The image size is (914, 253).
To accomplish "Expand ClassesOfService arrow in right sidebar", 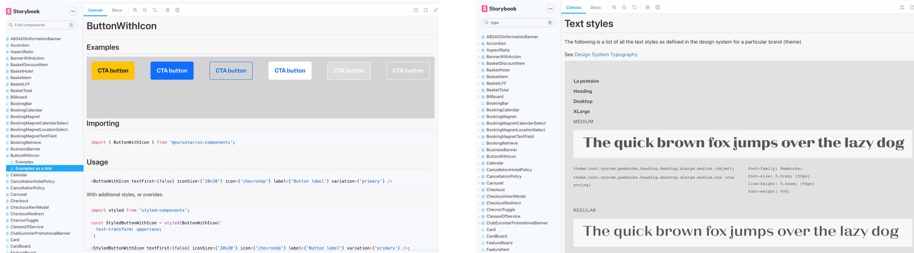I will pos(479,217).
